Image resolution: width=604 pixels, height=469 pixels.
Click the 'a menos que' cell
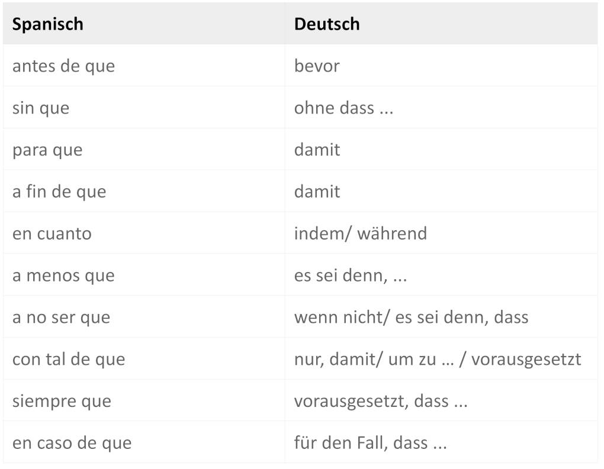click(x=63, y=276)
